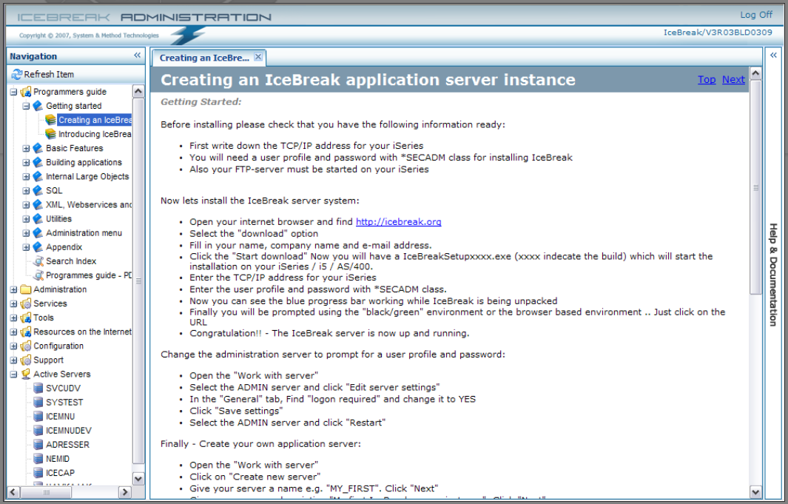
Task: Click the Introducing IceBreak page icon
Action: (x=50, y=134)
